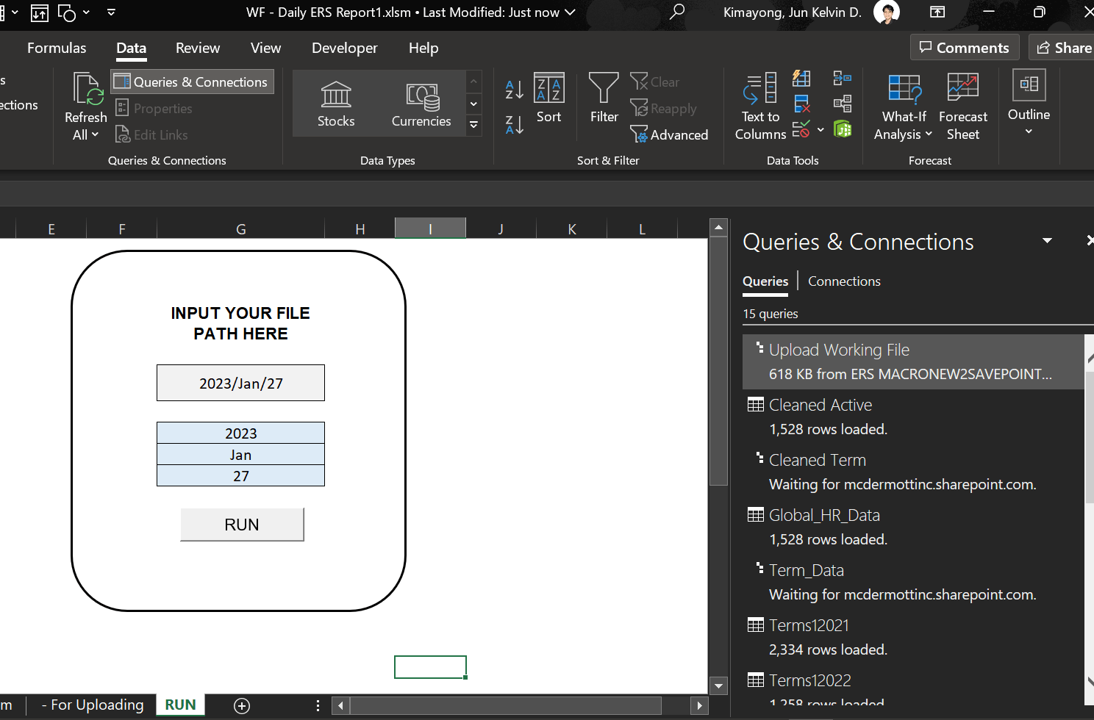
Task: Toggle the Filter funnel button
Action: 604,98
